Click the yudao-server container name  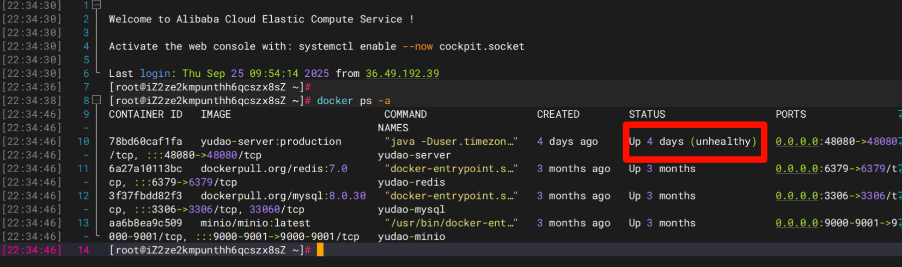414,155
